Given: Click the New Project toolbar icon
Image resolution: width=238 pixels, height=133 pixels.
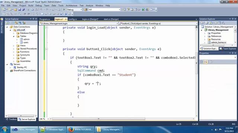Looking at the screenshot, I should [4, 10].
